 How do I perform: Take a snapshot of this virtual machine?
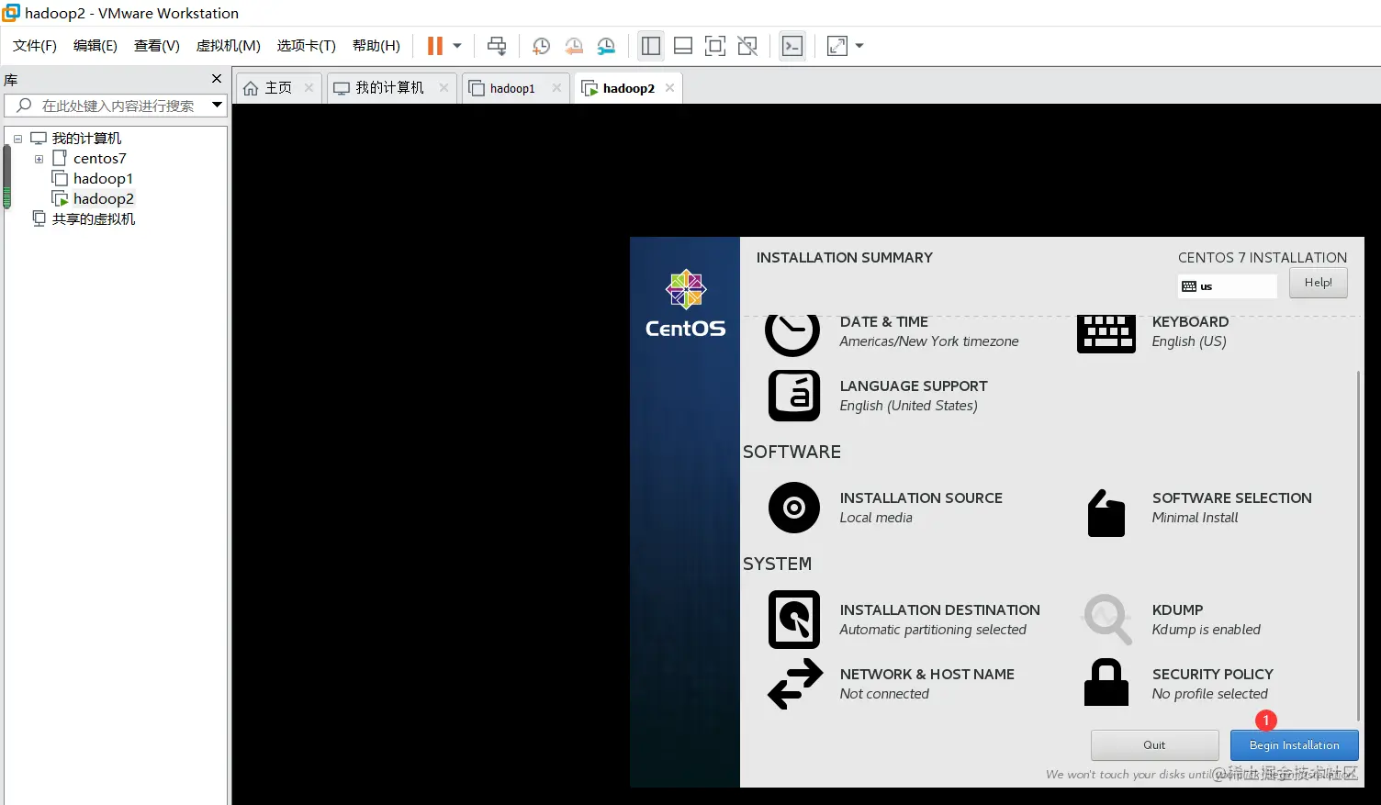(541, 46)
